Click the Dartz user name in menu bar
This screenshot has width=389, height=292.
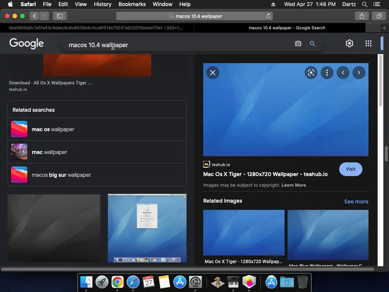(349, 4)
